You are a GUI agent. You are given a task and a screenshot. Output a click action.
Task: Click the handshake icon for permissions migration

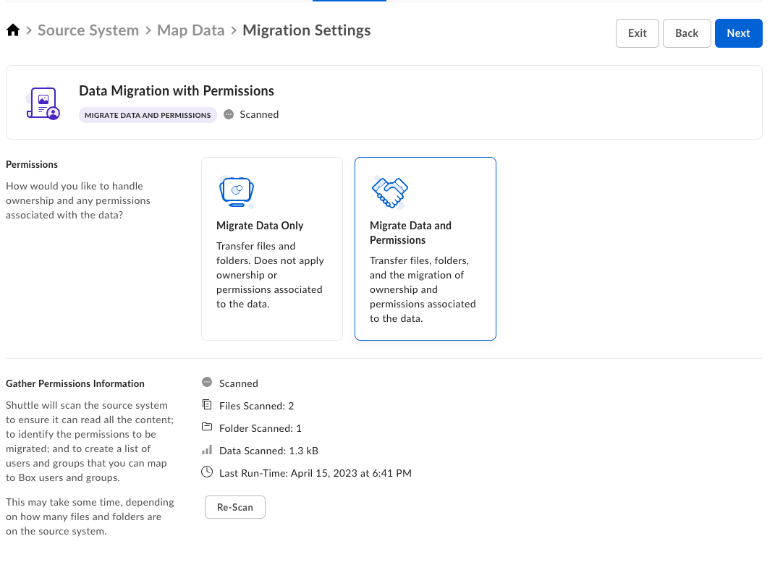coord(390,192)
